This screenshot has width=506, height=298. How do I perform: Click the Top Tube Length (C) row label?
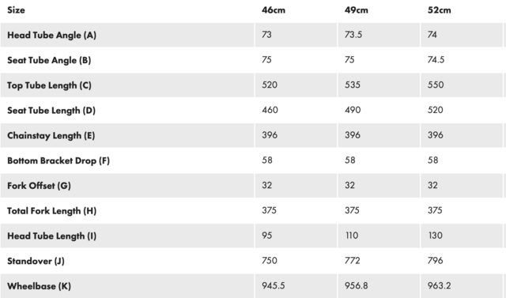(x=49, y=85)
